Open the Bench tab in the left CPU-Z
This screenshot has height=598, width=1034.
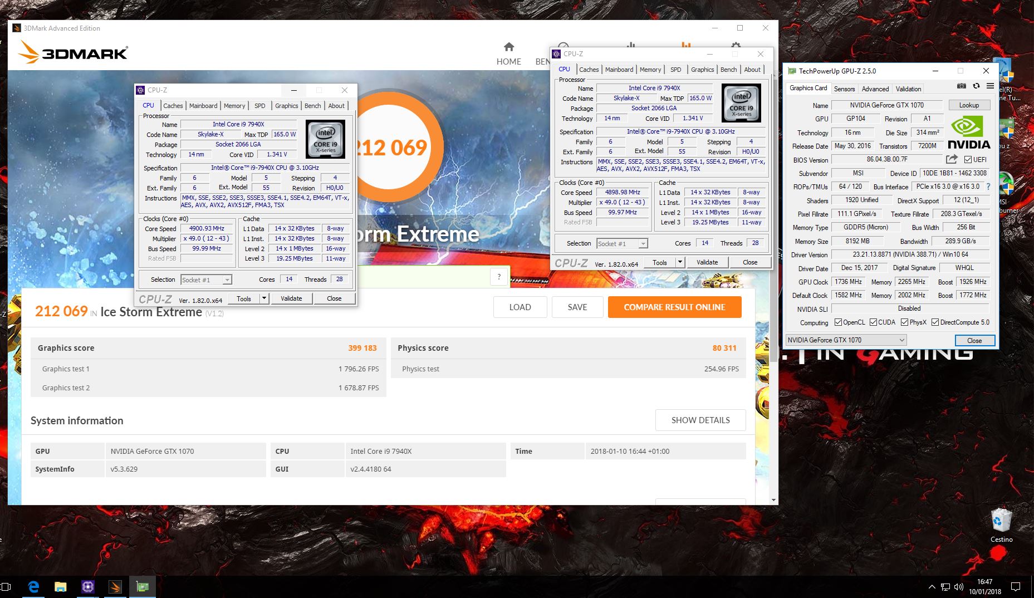[312, 105]
